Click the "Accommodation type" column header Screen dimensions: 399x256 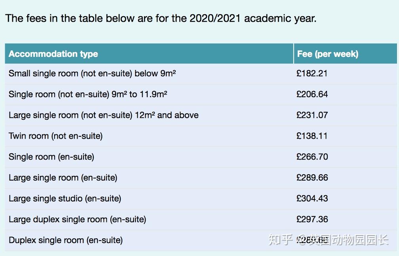pyautogui.click(x=53, y=54)
